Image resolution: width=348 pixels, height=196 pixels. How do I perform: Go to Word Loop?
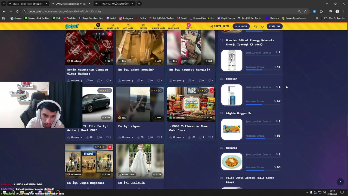coord(173,26)
